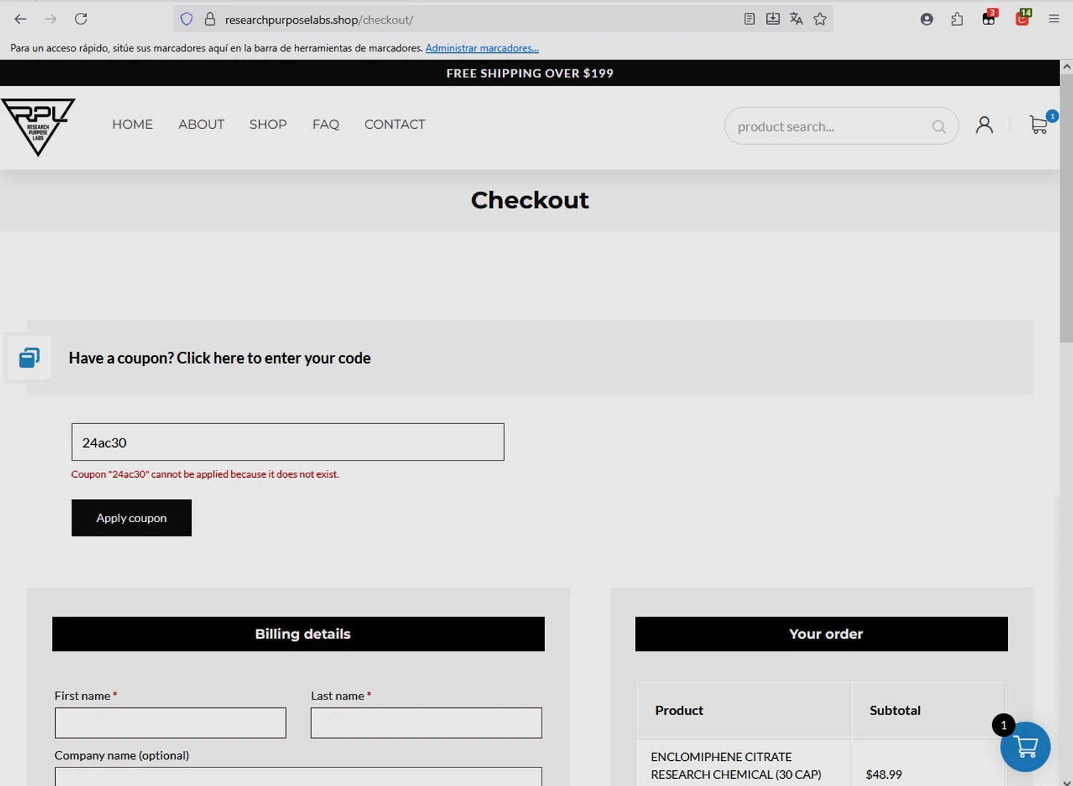Viewport: 1073px width, 786px height.
Task: Click the Billing details heading
Action: pos(303,634)
